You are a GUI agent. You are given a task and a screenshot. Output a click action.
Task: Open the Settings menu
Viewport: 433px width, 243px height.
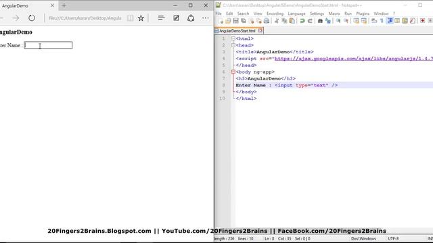coord(317,13)
